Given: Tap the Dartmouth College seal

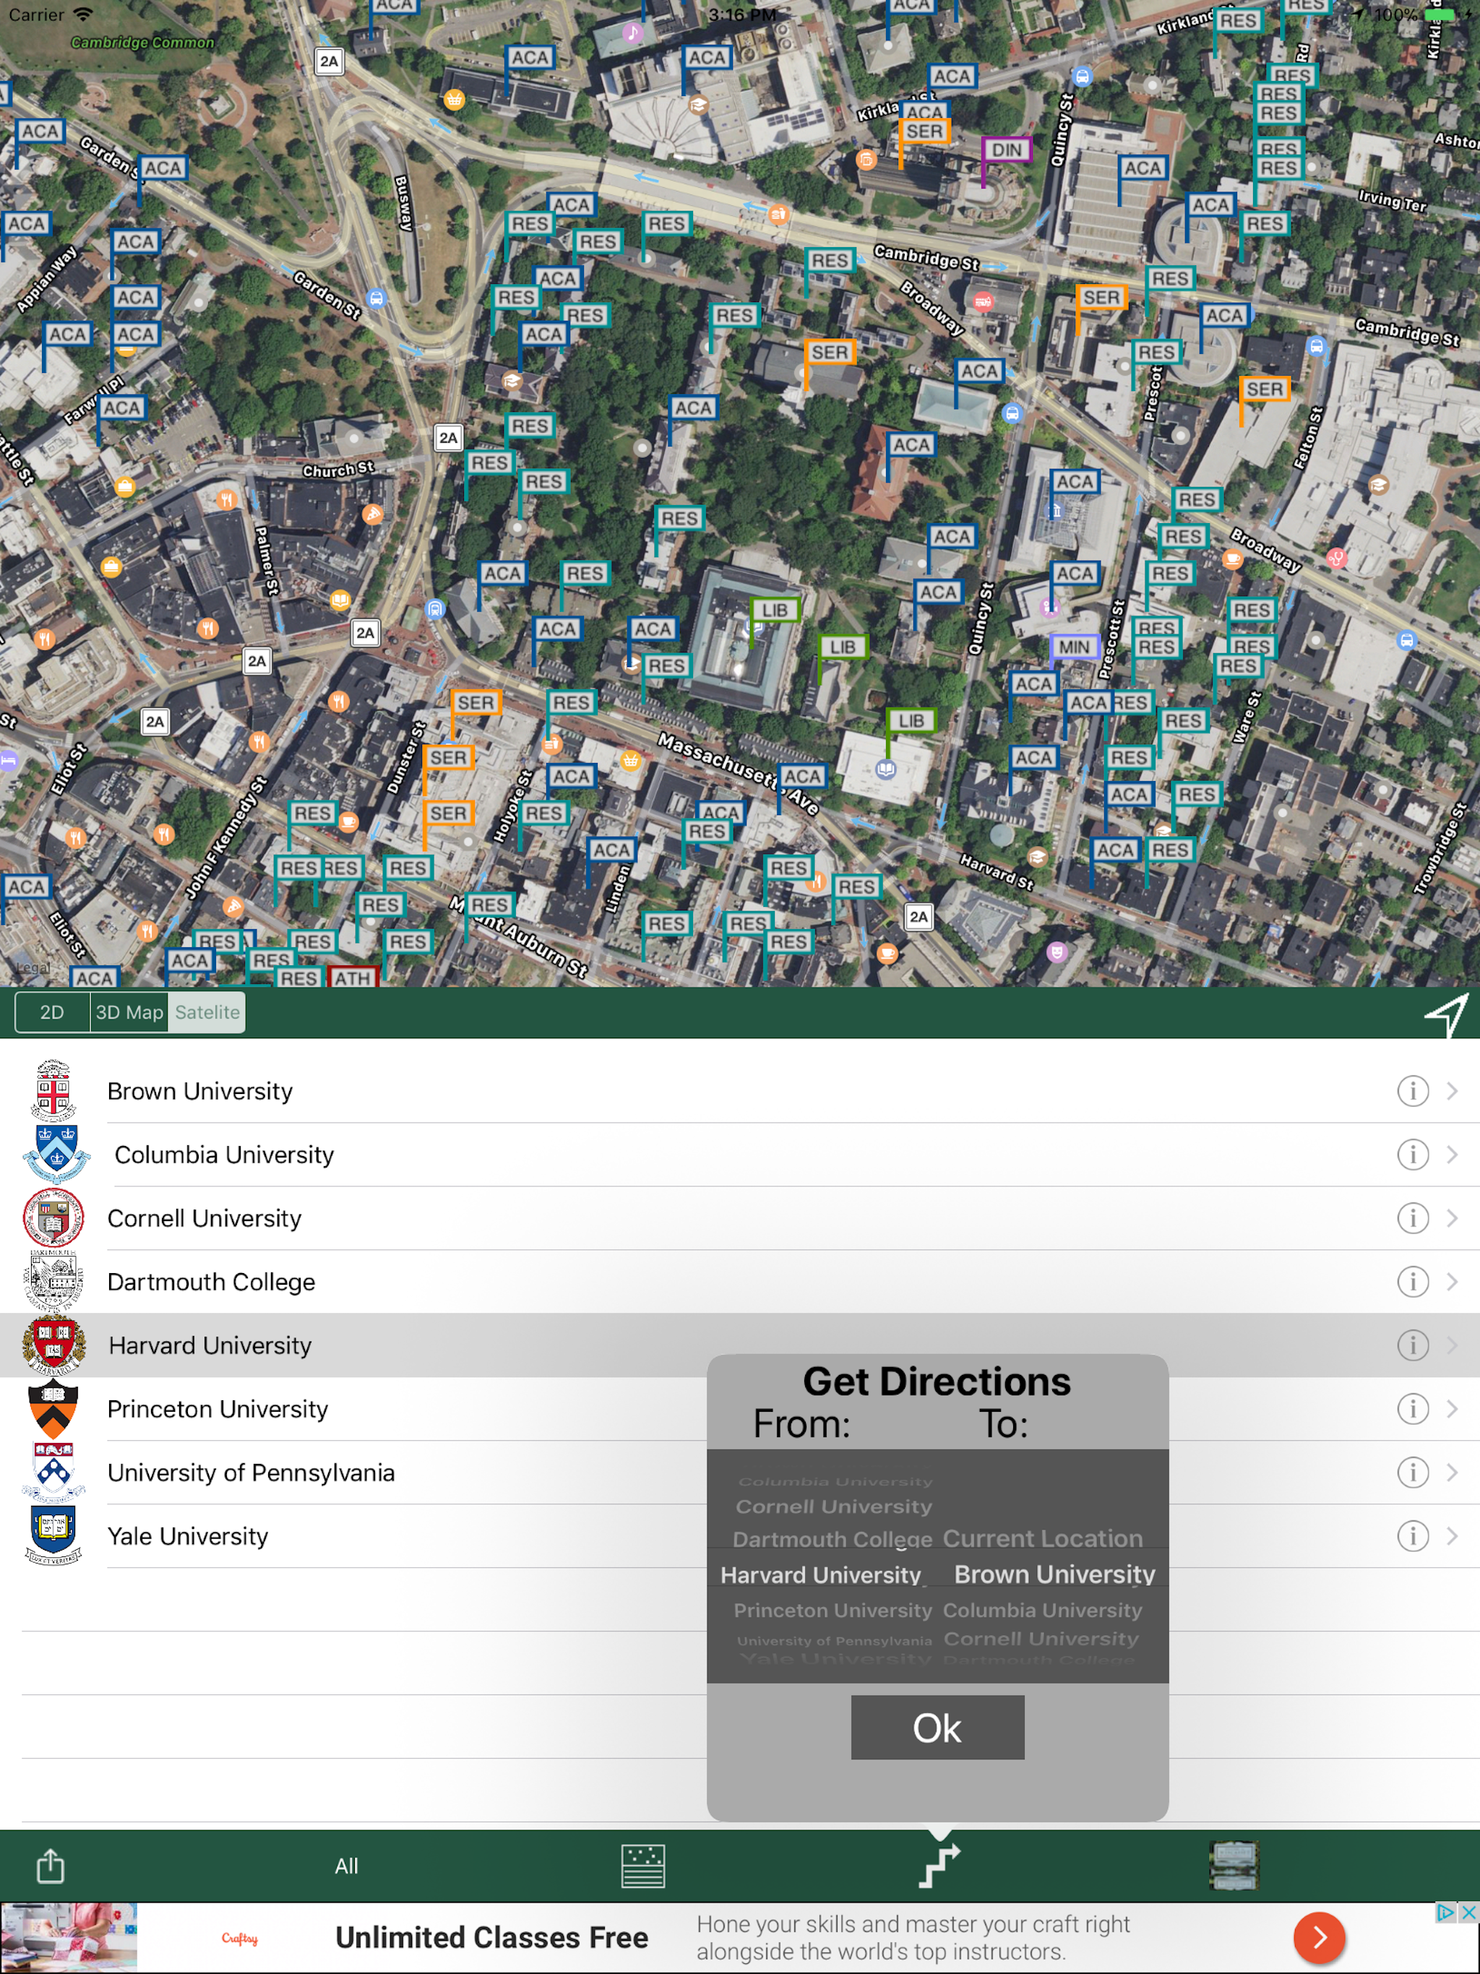Looking at the screenshot, I should pyautogui.click(x=53, y=1282).
